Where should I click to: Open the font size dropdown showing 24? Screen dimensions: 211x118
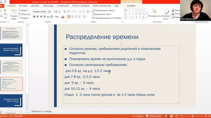[x=53, y=12]
